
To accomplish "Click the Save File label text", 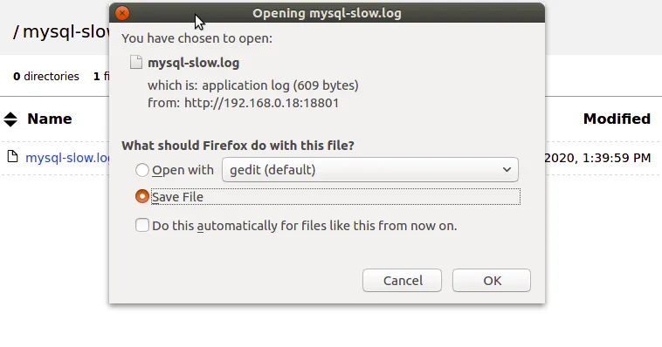I will click(177, 197).
